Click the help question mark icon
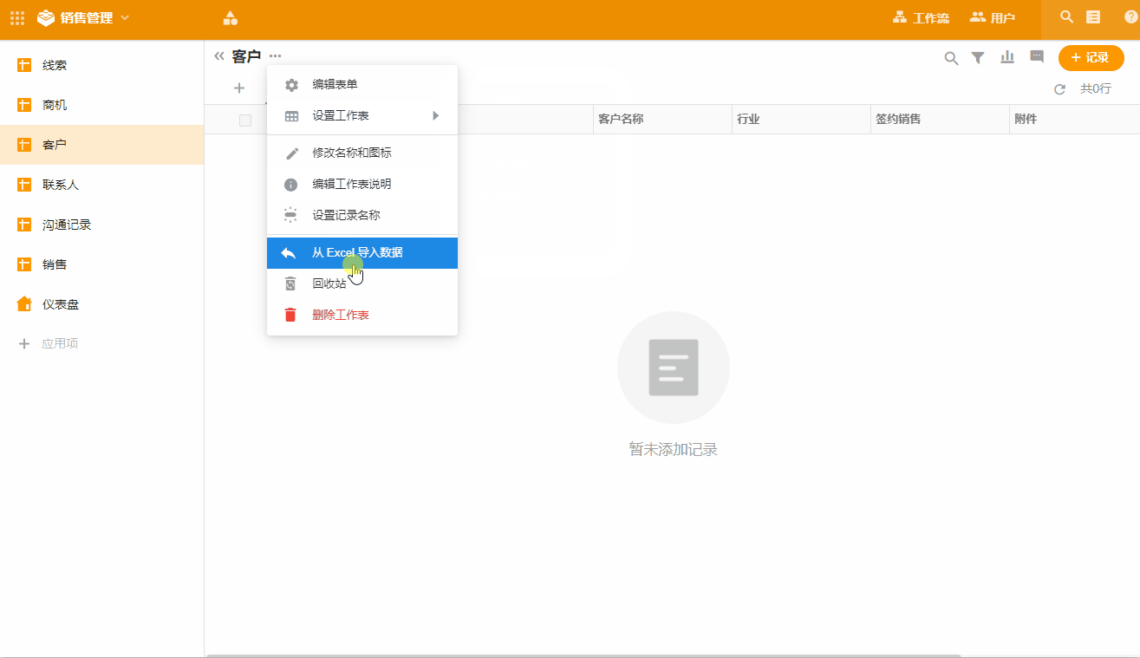Viewport: 1140px width, 658px height. click(x=1130, y=17)
